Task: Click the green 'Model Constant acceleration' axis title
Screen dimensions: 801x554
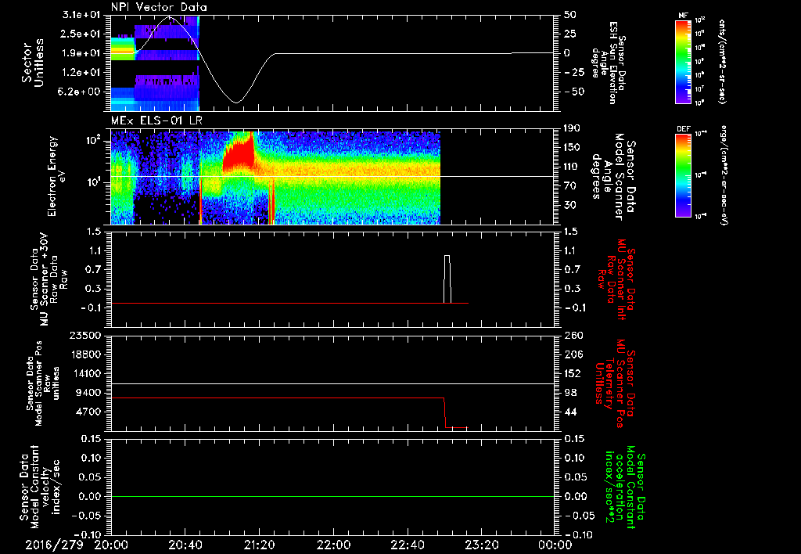Action: [x=624, y=488]
